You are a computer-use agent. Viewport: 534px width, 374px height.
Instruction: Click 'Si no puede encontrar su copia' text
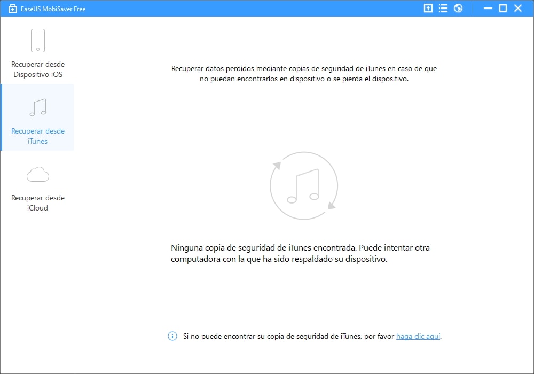(289, 337)
